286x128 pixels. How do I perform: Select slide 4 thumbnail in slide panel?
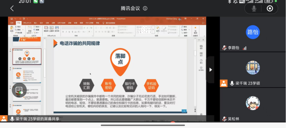[x=27, y=75]
